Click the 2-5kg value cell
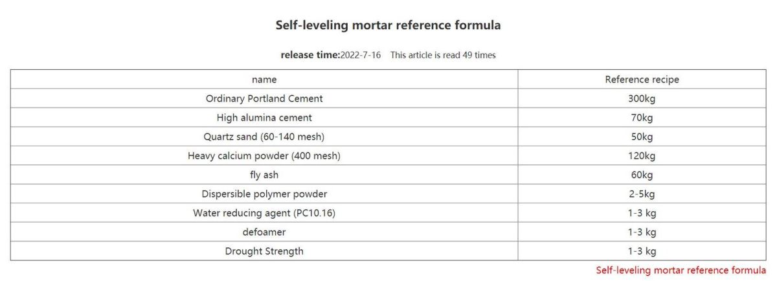This screenshot has height=281, width=777. coord(642,194)
